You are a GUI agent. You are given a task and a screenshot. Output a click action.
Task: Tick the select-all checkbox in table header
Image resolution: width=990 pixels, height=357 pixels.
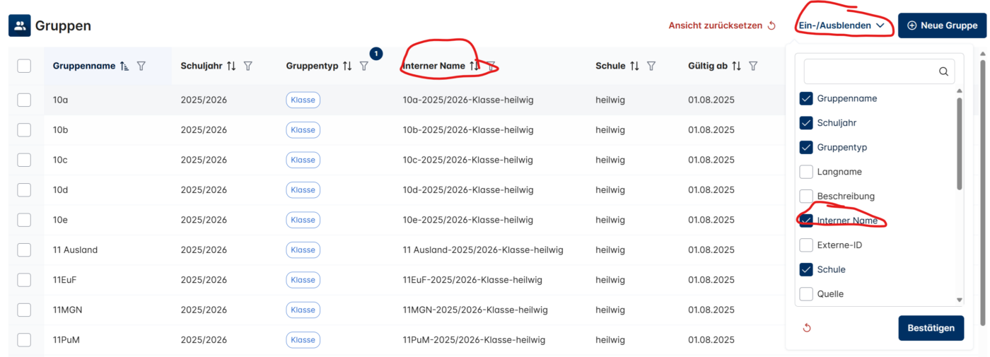(x=24, y=66)
